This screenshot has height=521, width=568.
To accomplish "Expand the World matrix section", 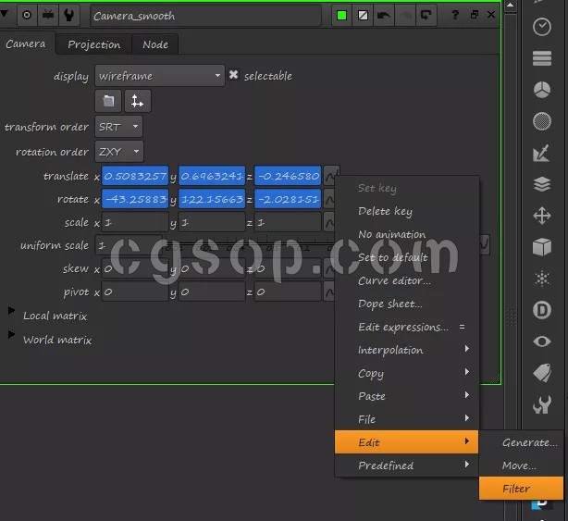I will coord(12,334).
